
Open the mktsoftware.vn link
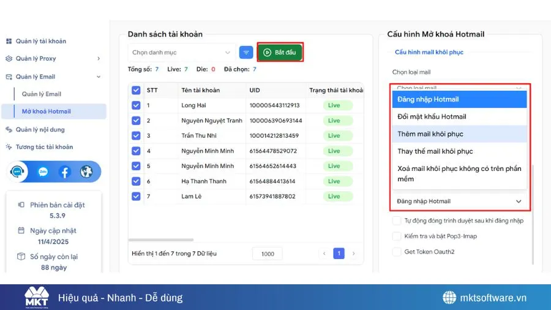493,298
